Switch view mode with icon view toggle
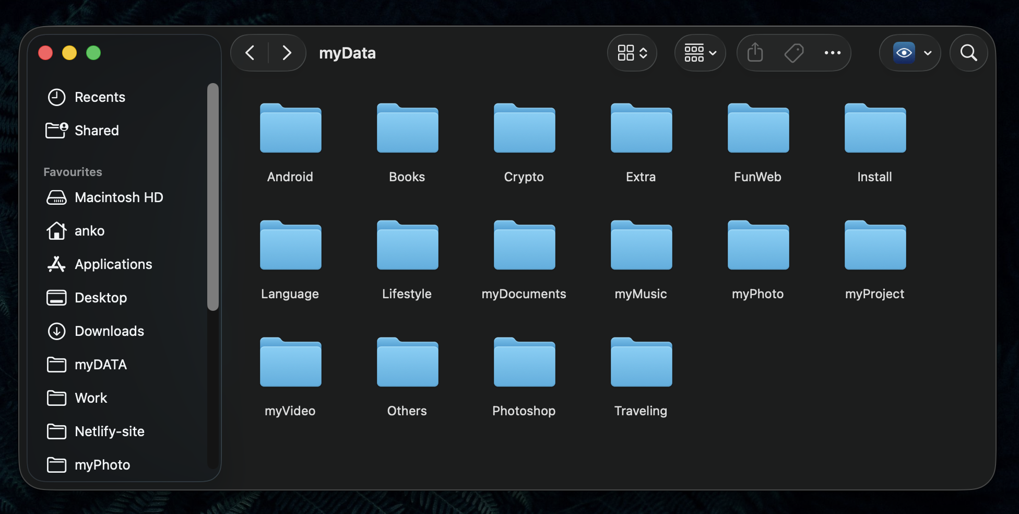Image resolution: width=1019 pixels, height=514 pixels. (632, 53)
